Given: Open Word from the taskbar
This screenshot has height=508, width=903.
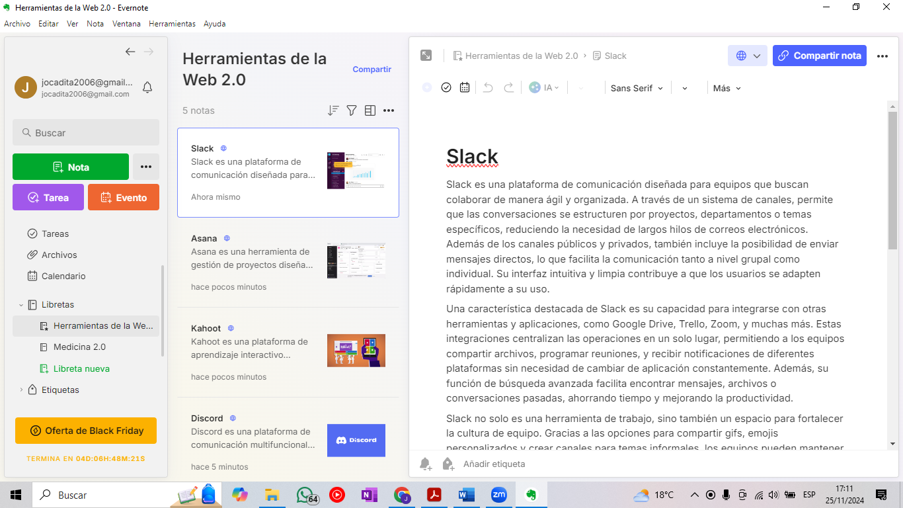Looking at the screenshot, I should coord(467,495).
